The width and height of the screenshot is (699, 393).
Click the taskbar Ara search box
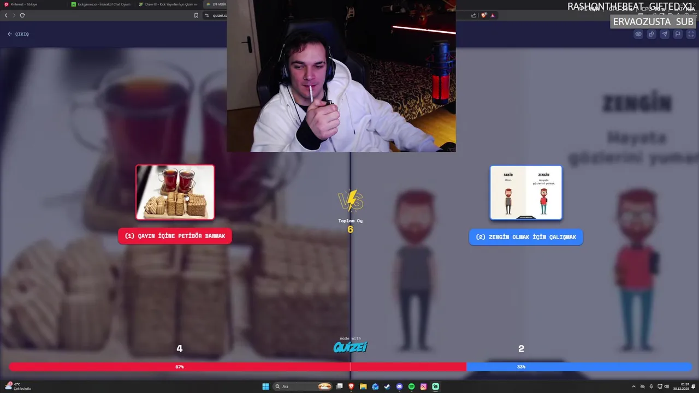(303, 386)
